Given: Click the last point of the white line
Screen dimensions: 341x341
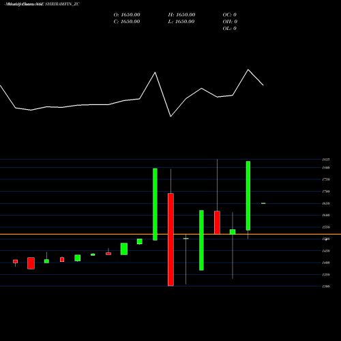Looking at the screenshot, I should (263, 85).
